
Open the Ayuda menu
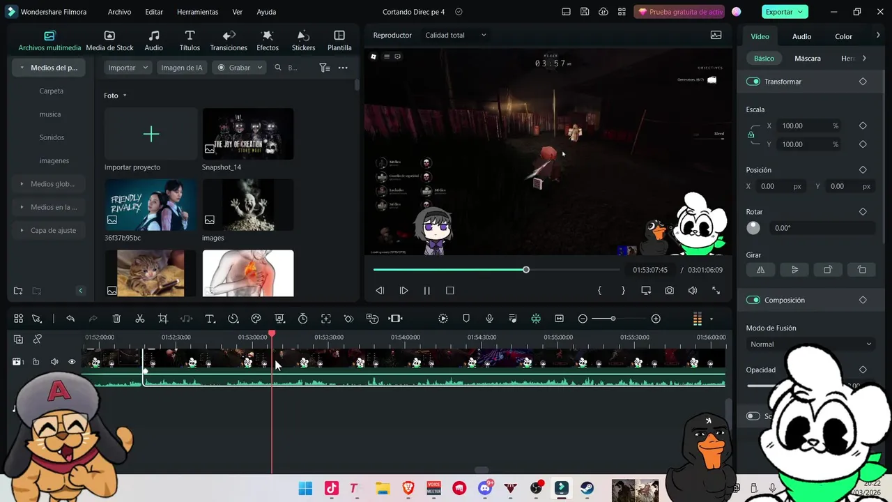(x=266, y=12)
